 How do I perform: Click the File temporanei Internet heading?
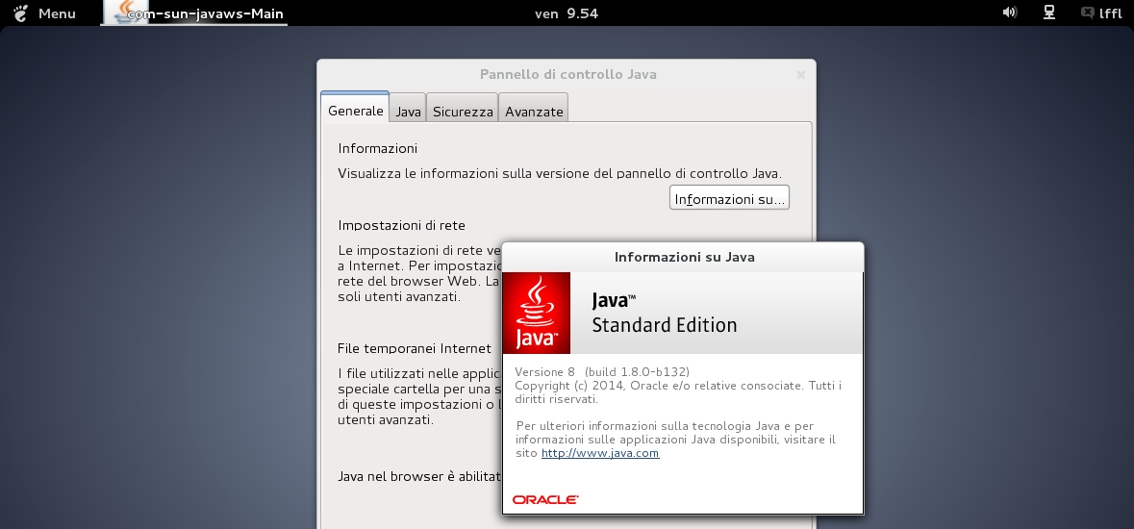coord(415,348)
